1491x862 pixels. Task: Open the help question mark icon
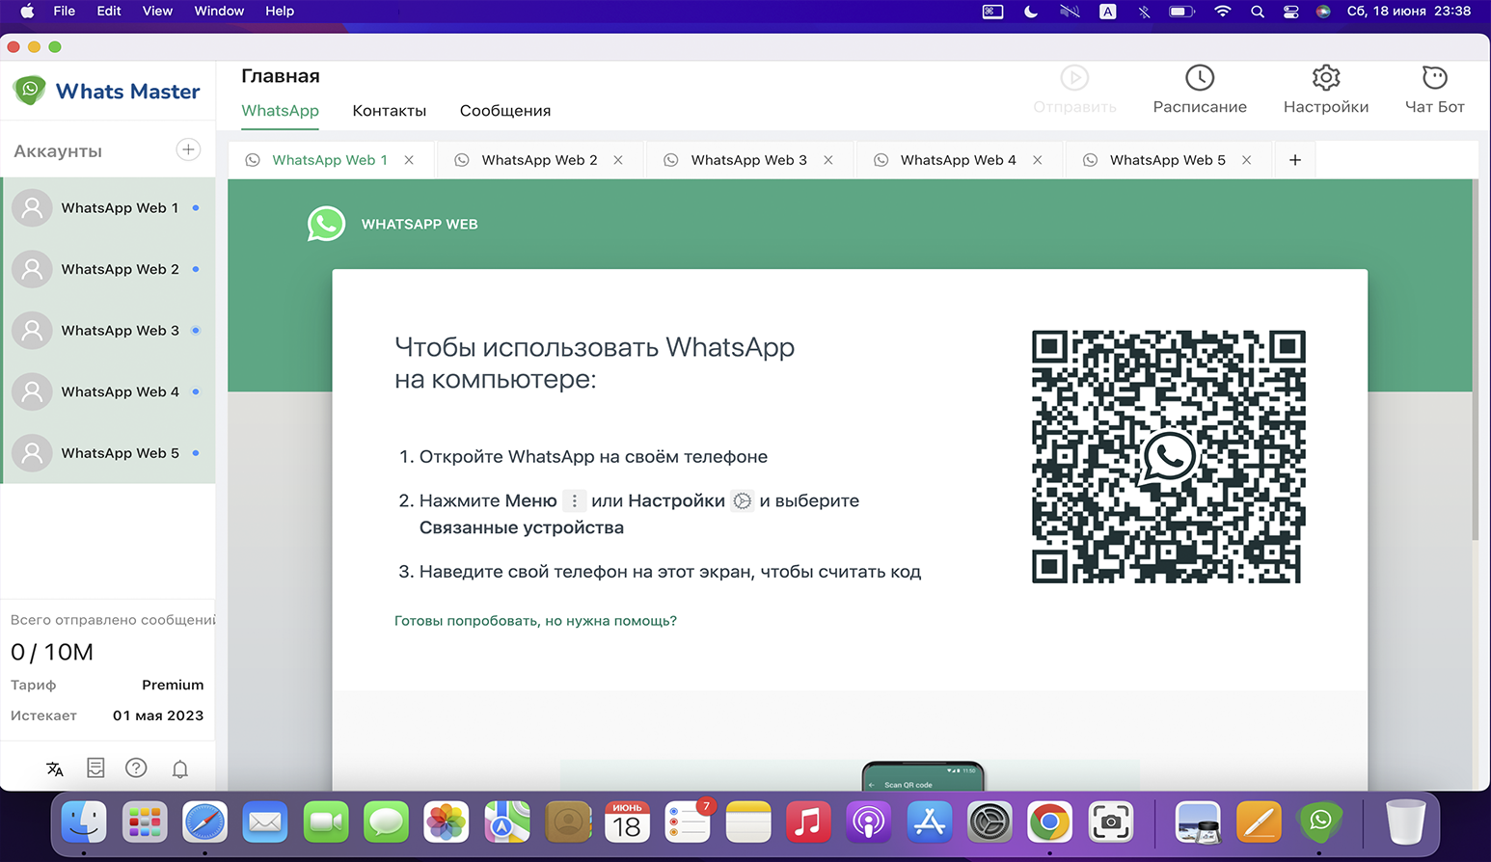pyautogui.click(x=136, y=768)
